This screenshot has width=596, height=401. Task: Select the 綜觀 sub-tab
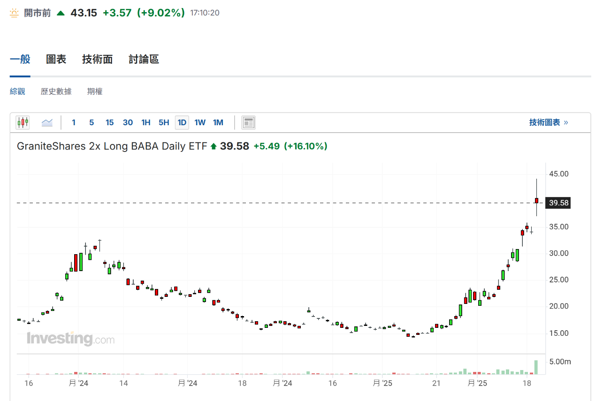(x=17, y=91)
